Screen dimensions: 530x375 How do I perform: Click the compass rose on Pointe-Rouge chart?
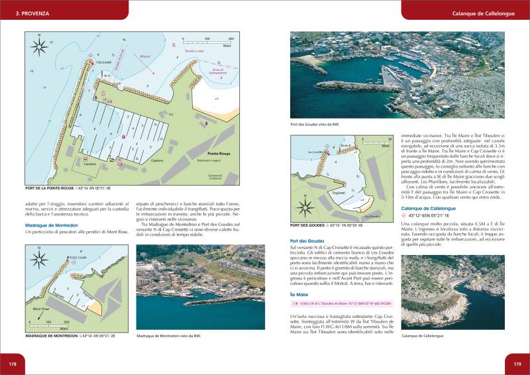pyautogui.click(x=39, y=45)
